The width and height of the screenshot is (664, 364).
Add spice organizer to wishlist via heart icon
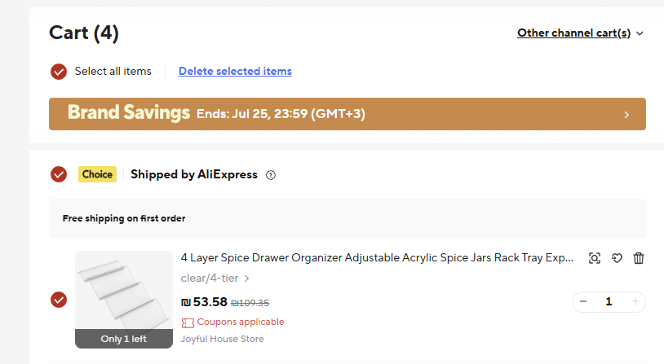pyautogui.click(x=617, y=258)
